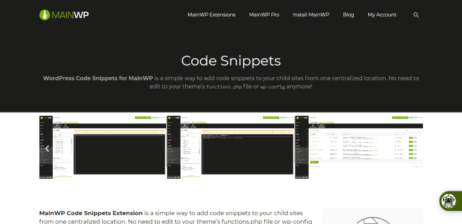Screen dimensions: 462x224
Task: Click bold 'WordPress Code Snippets for MainWP' text
Action: [x=98, y=78]
